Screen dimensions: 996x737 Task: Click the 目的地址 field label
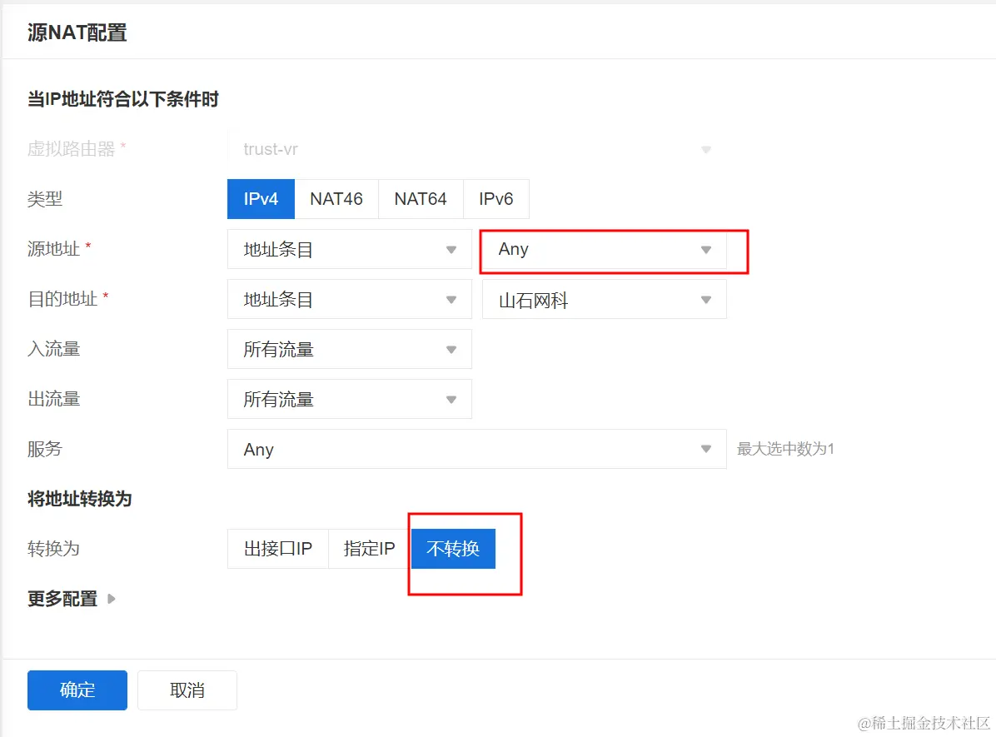(62, 299)
